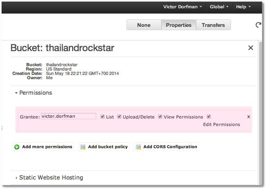Select the Properties tab
This screenshot has width=266, height=189.
coord(179,25)
